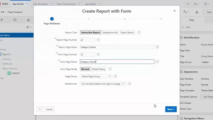Viewport: 213px width, 120px height.
Task: Open the SQL Workshop menu
Action: coord(40,4)
